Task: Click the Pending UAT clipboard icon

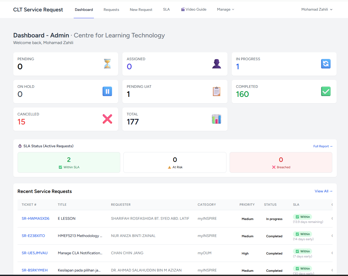Action: [x=217, y=91]
